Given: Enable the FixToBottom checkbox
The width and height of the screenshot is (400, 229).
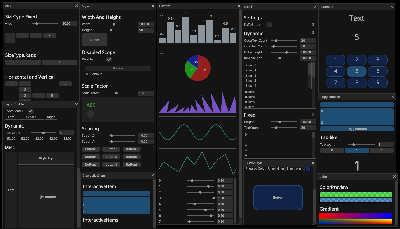Looking at the screenshot, I should 269,25.
